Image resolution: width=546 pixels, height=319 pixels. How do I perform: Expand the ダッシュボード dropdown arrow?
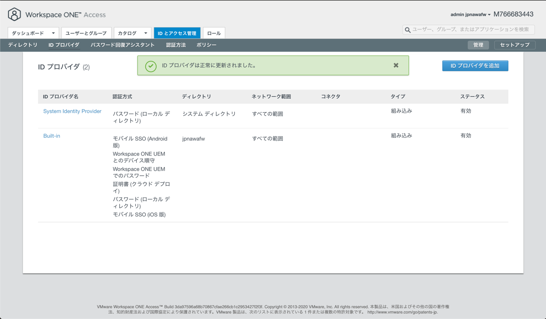(x=53, y=33)
